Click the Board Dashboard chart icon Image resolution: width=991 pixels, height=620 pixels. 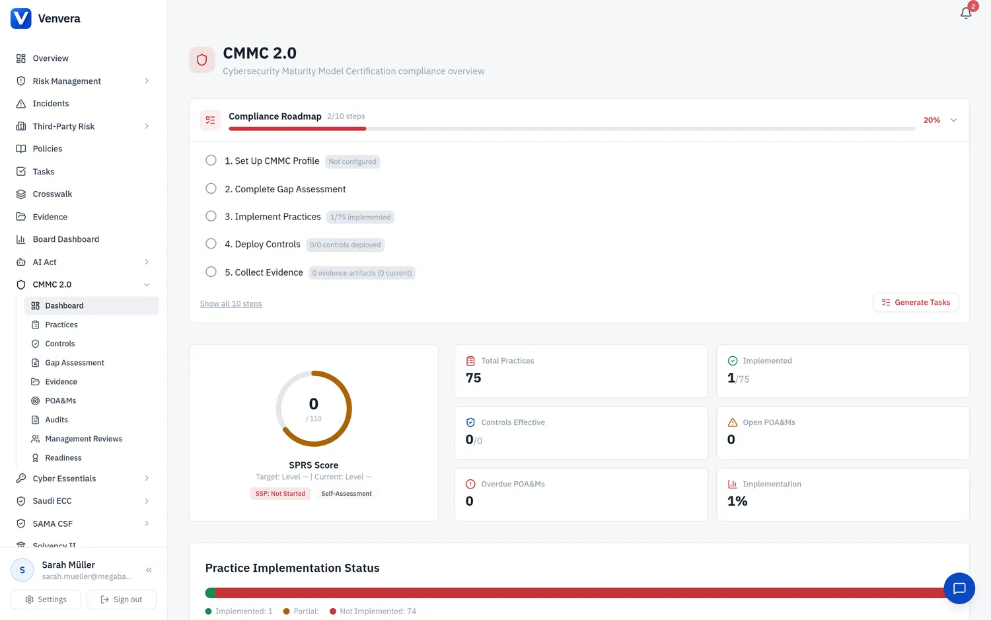[x=21, y=239]
